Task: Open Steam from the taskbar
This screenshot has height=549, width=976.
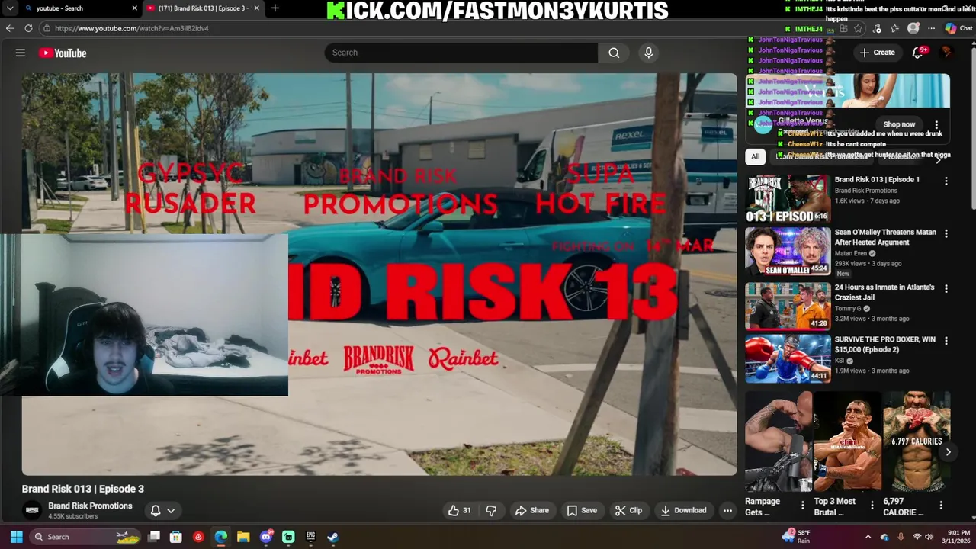Action: [x=333, y=537]
